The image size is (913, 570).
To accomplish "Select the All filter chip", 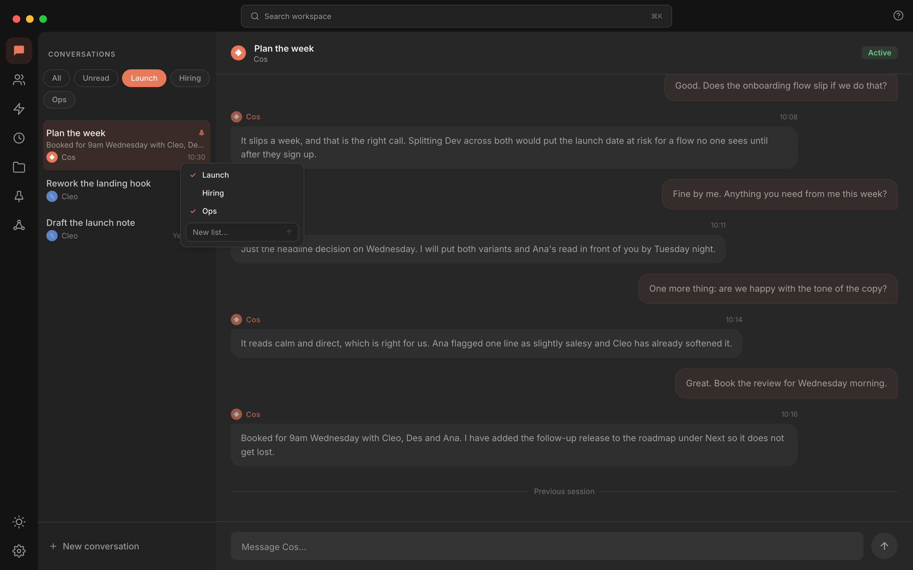I will pos(57,78).
